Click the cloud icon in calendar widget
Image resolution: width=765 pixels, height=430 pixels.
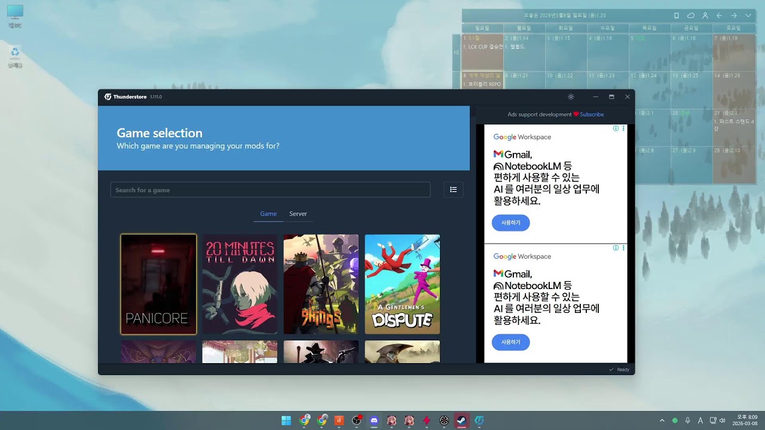pos(691,16)
